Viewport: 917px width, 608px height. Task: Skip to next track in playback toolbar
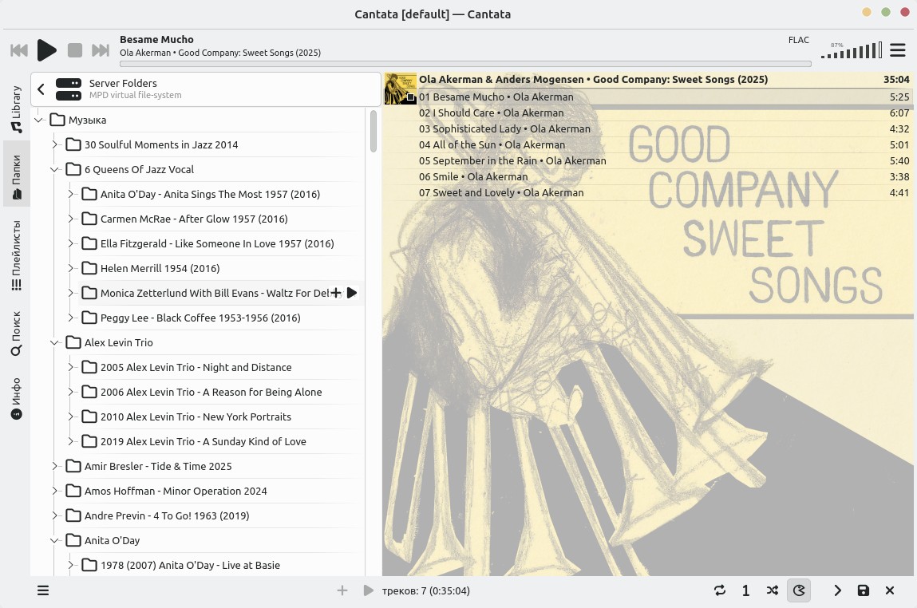click(x=101, y=50)
